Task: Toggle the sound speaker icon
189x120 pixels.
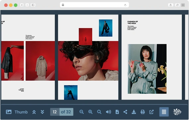Action: point(108,112)
